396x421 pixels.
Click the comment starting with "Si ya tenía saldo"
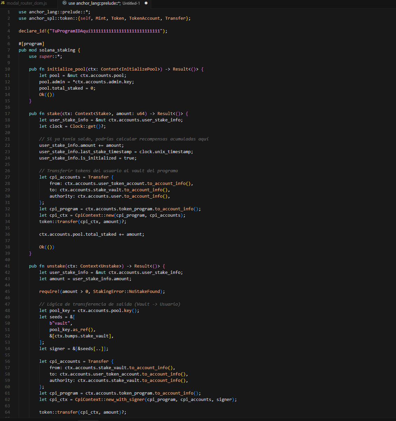click(x=124, y=139)
